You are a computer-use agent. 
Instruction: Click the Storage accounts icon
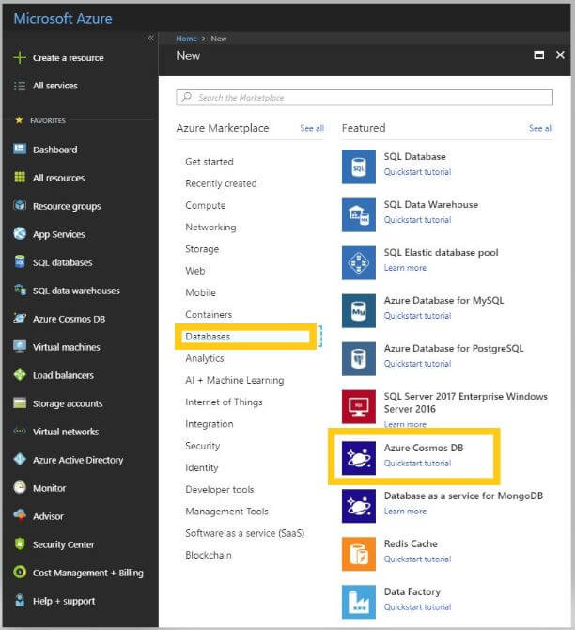(20, 402)
